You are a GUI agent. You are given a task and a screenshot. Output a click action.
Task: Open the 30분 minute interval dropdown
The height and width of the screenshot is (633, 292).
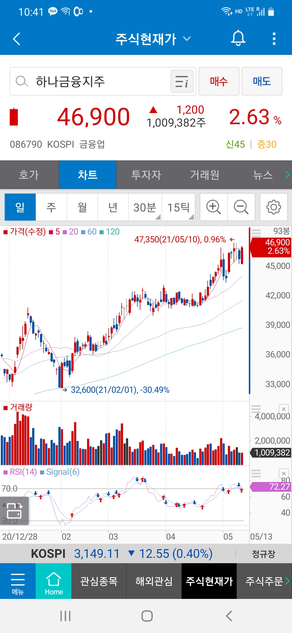(x=145, y=207)
